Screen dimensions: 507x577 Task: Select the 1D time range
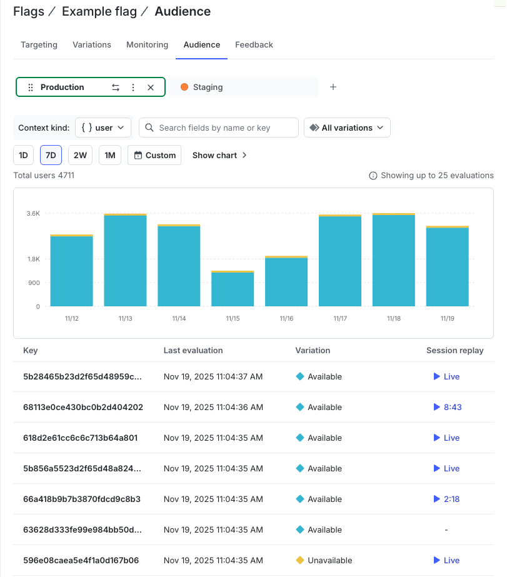(x=23, y=155)
